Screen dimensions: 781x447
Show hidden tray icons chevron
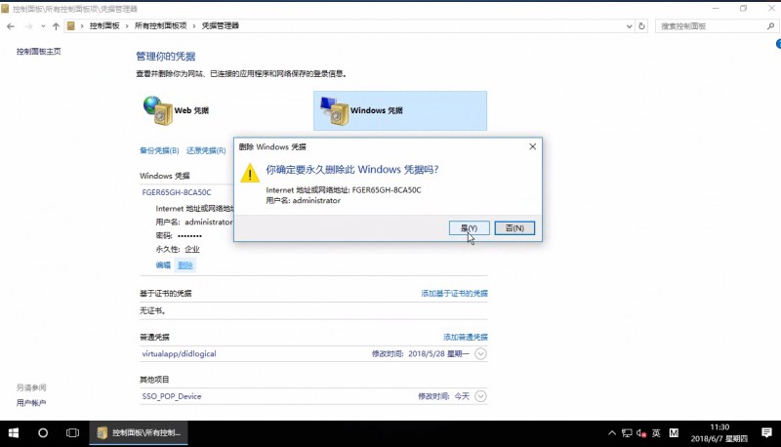coord(612,433)
